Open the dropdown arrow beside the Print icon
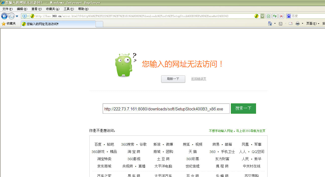 (302, 24)
